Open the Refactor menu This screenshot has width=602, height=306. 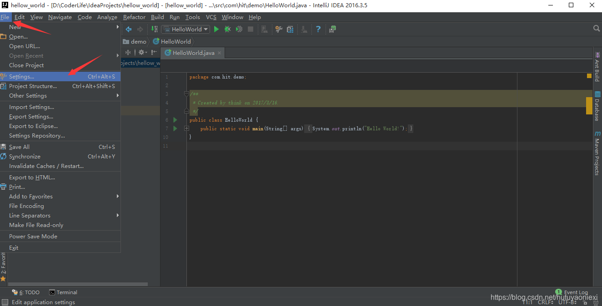134,17
